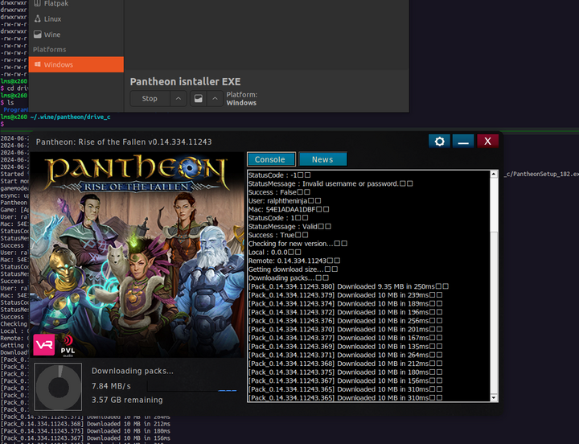579x444 pixels.
Task: Click 'Local : 0.0.0' console line
Action: tap(274, 253)
